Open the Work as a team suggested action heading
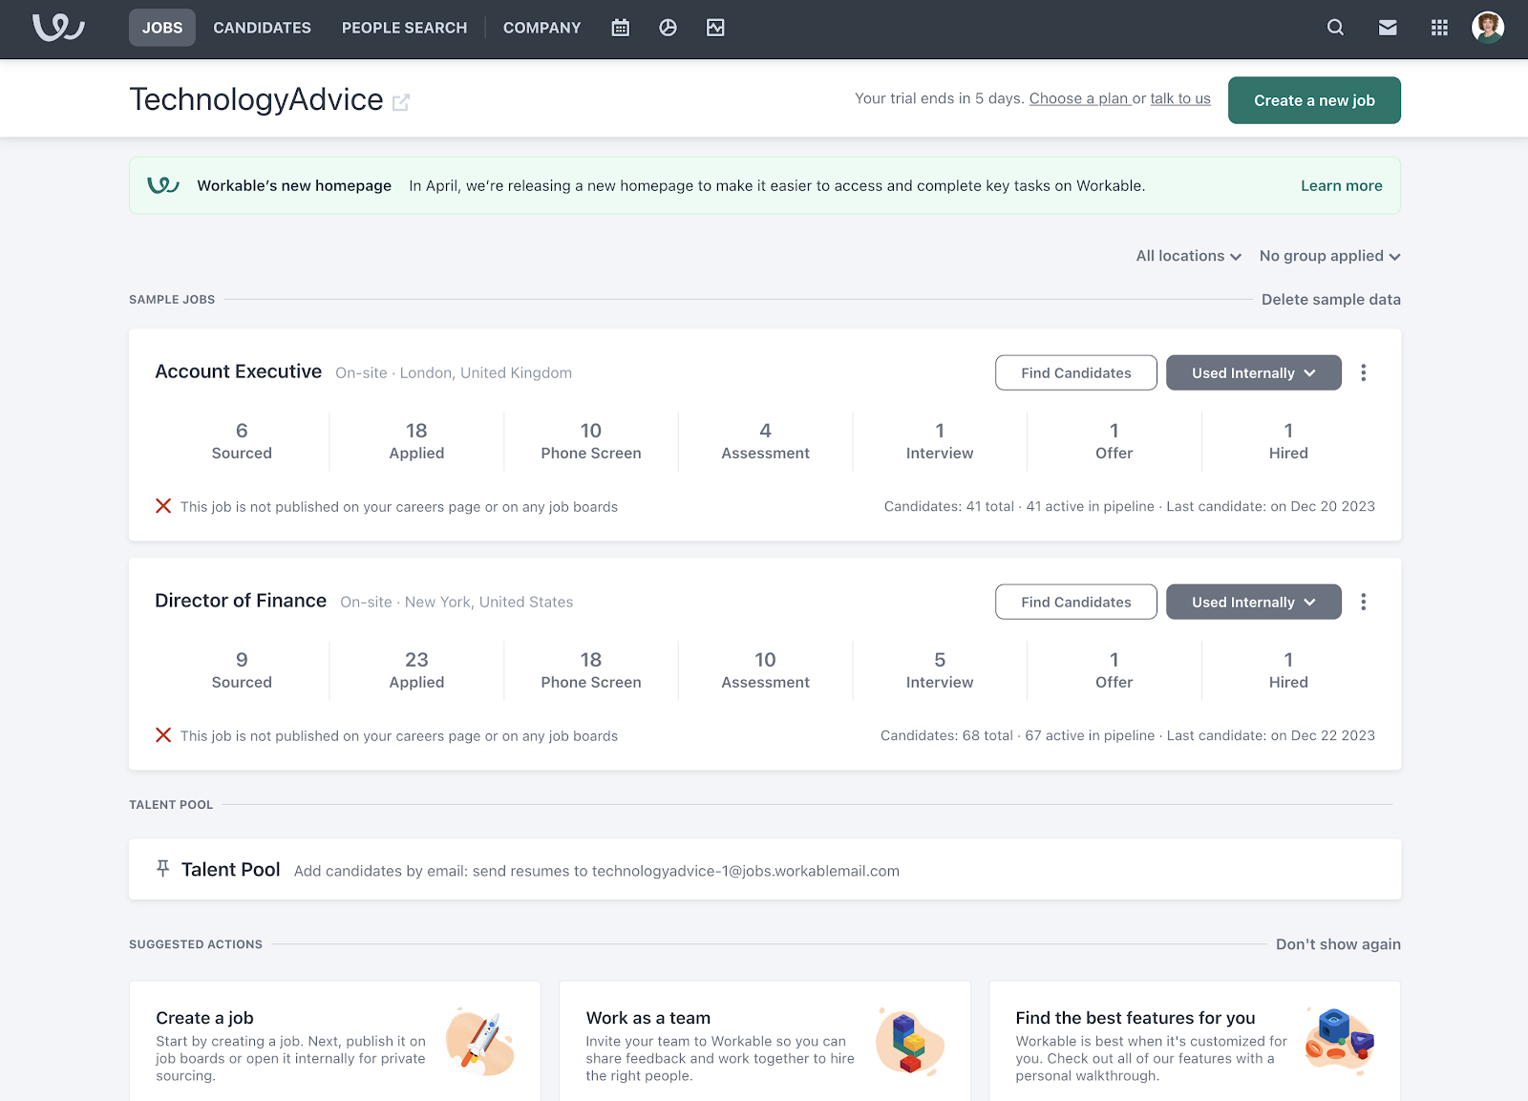The height and width of the screenshot is (1101, 1528). point(648,1018)
